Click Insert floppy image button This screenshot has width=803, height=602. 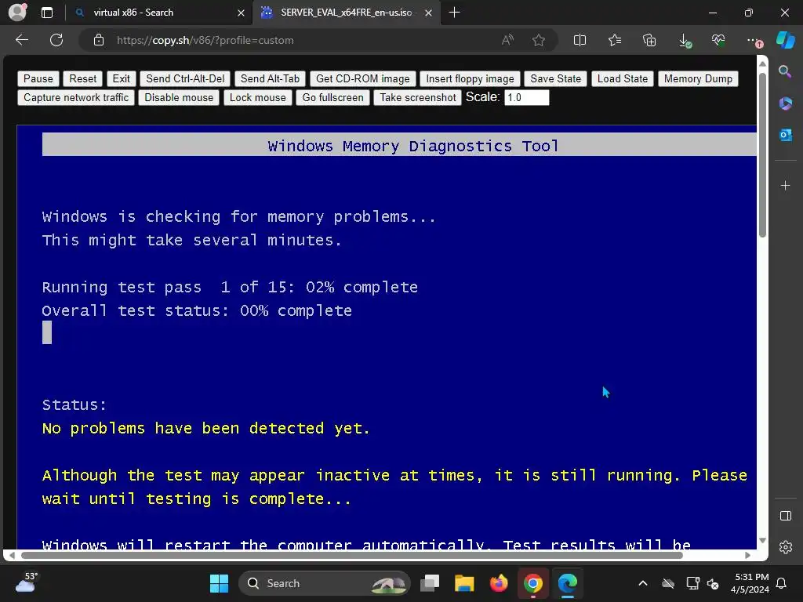[470, 79]
